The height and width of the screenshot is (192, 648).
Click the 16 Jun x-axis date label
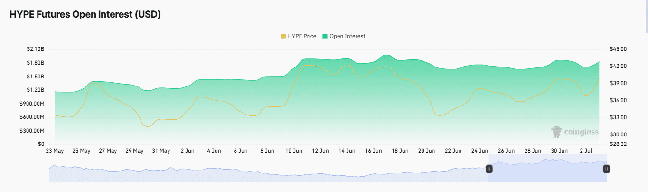click(374, 151)
